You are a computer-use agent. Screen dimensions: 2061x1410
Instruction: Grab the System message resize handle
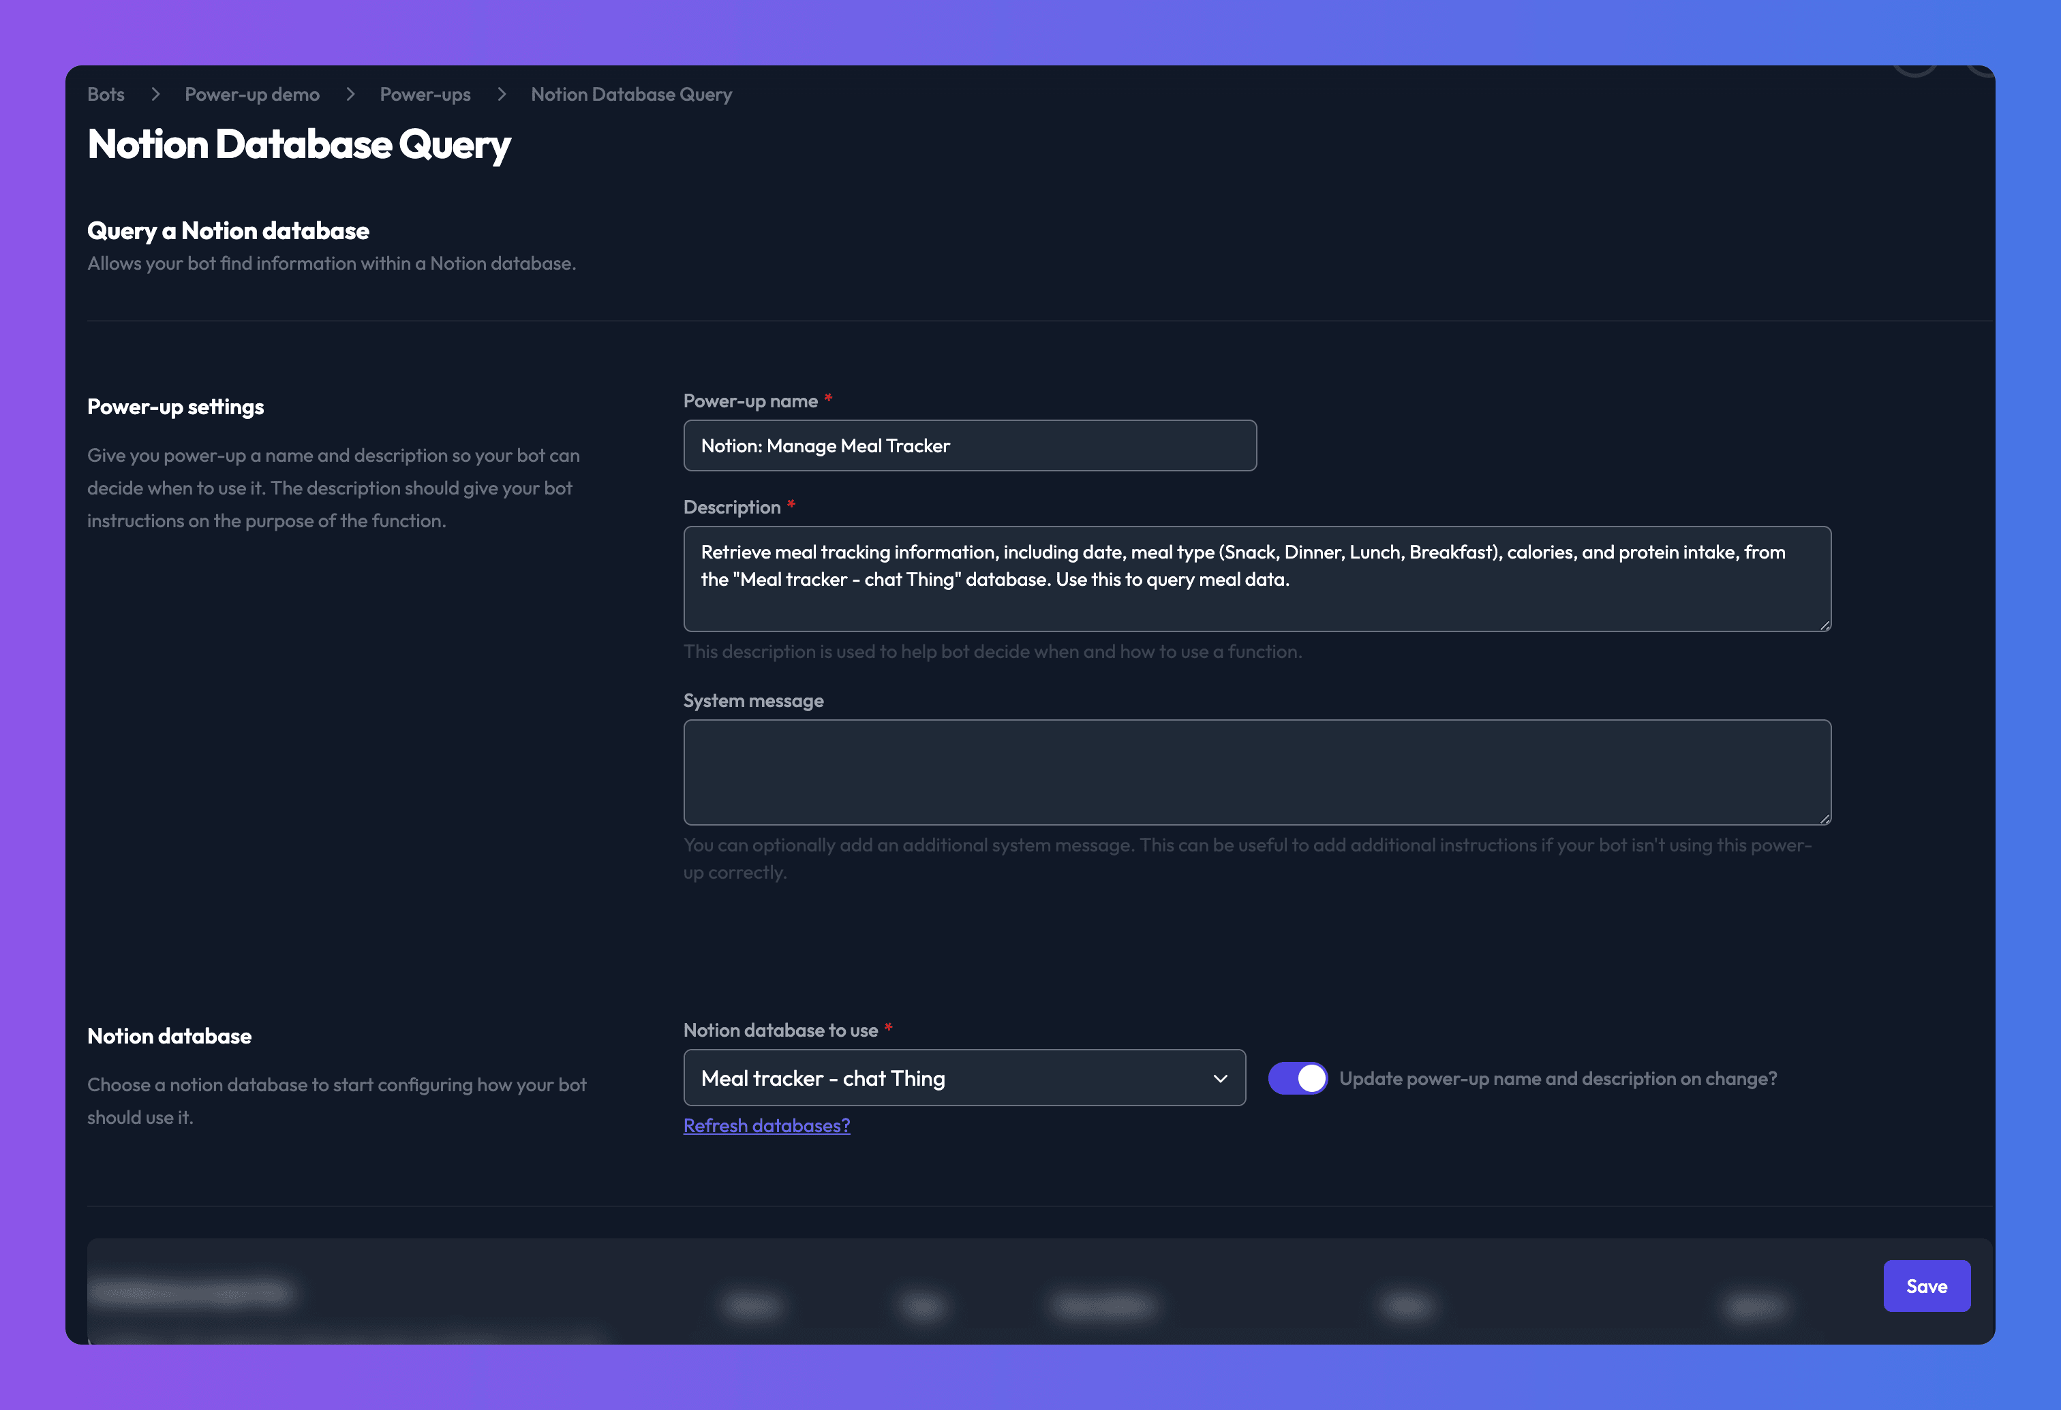pos(1825,818)
